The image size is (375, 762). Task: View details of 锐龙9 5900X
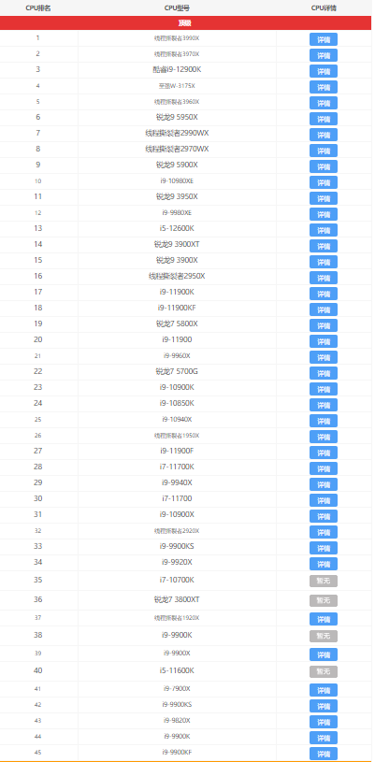pyautogui.click(x=323, y=166)
